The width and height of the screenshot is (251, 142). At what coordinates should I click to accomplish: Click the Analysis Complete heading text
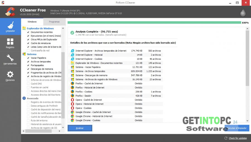coord(96,31)
